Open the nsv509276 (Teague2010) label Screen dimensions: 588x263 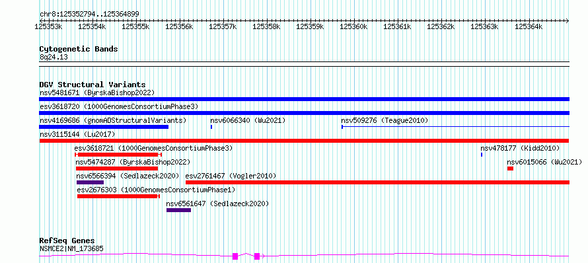pyautogui.click(x=385, y=120)
